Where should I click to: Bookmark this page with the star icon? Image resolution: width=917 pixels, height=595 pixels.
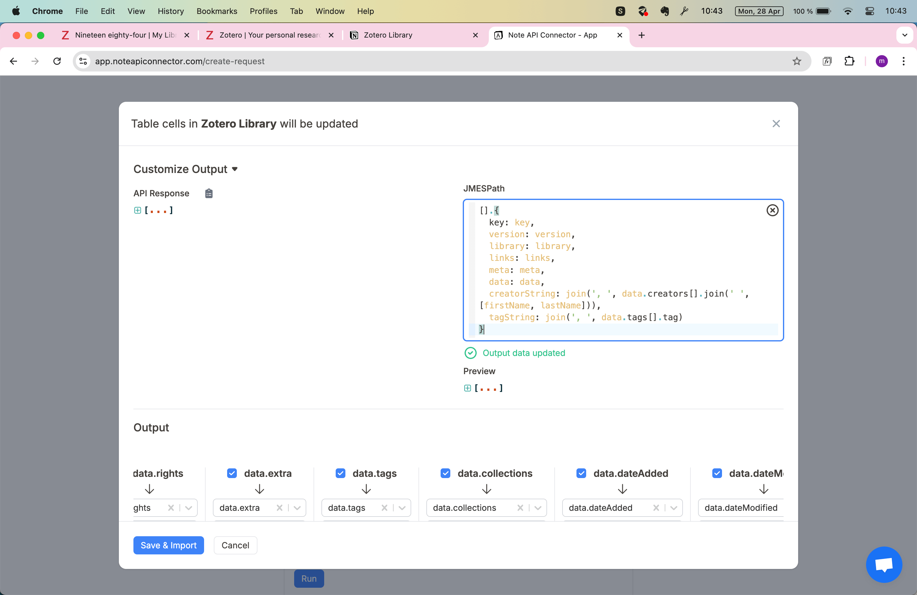pyautogui.click(x=796, y=61)
